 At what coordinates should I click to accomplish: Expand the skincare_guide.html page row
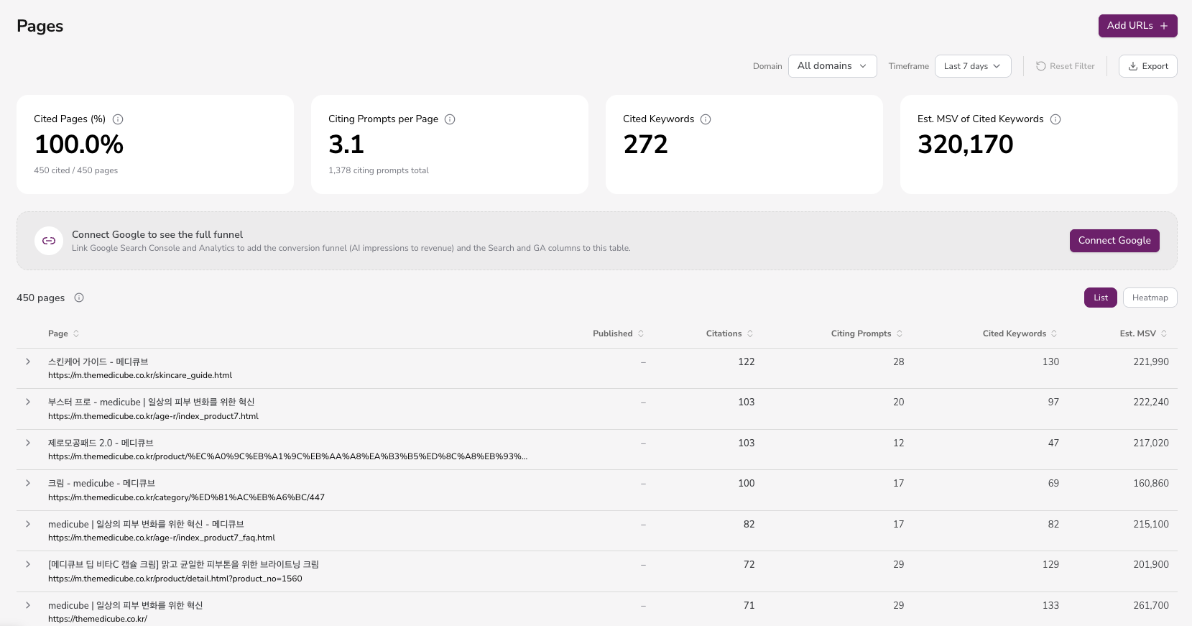pos(28,362)
